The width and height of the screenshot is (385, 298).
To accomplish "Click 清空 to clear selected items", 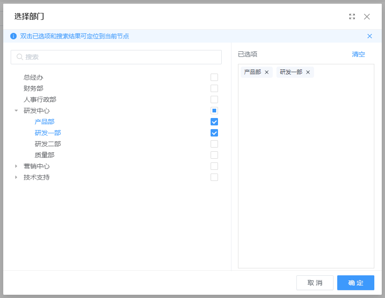I will click(x=359, y=54).
